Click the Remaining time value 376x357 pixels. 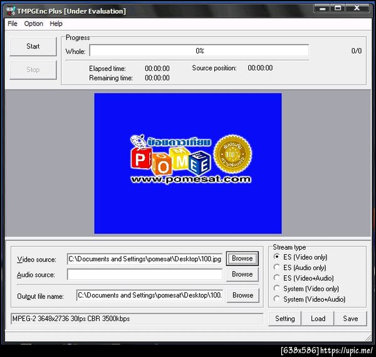157,78
